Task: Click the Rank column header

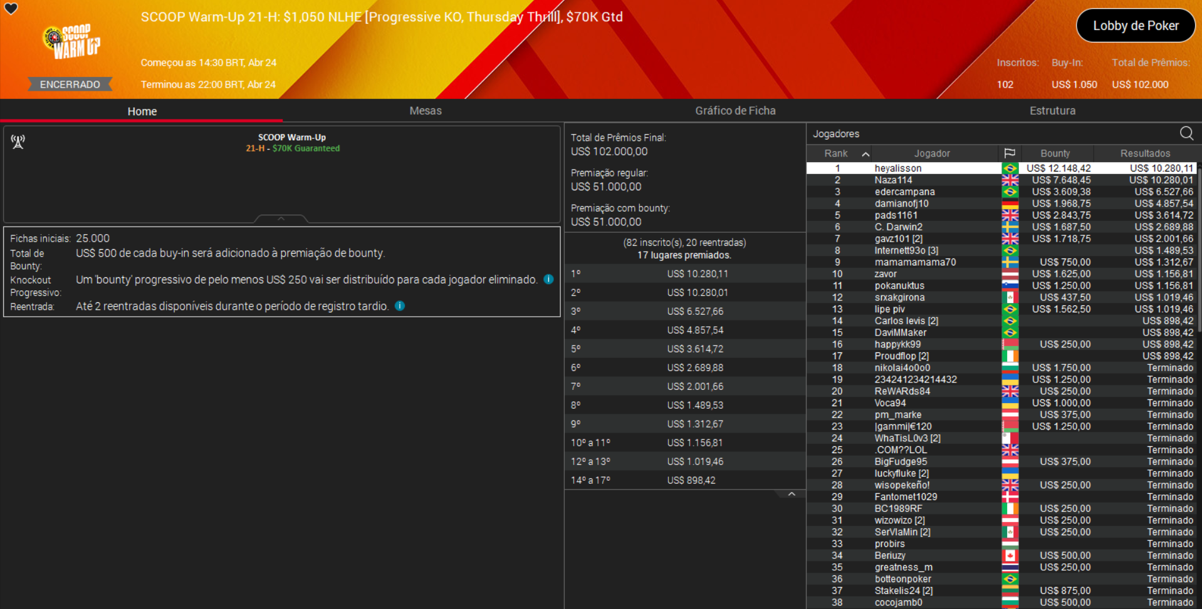Action: (836, 153)
